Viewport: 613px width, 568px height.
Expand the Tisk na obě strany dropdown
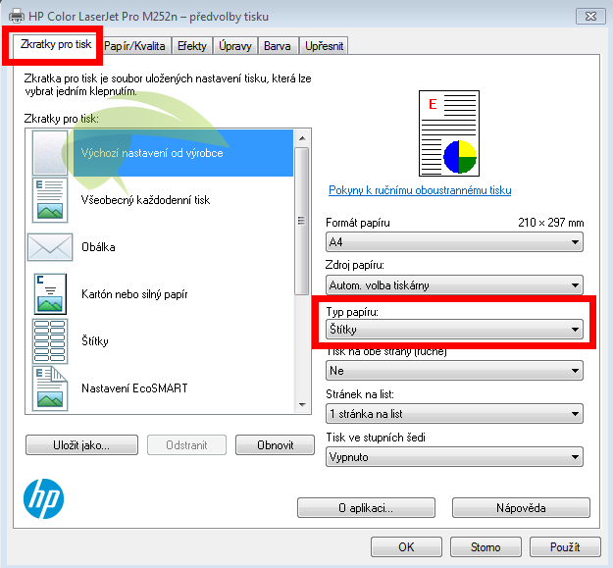pos(454,371)
